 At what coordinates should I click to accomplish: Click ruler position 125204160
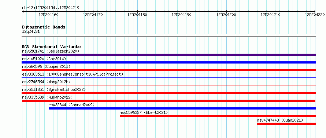point(49,15)
